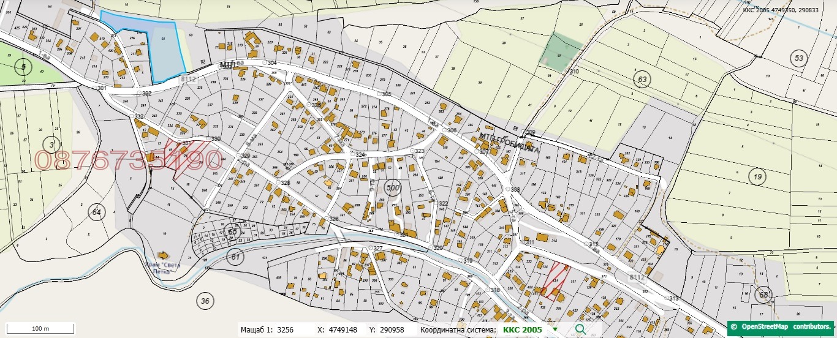Click the circled 68 area marker
Screen dimensions: 837x338
pos(762,294)
